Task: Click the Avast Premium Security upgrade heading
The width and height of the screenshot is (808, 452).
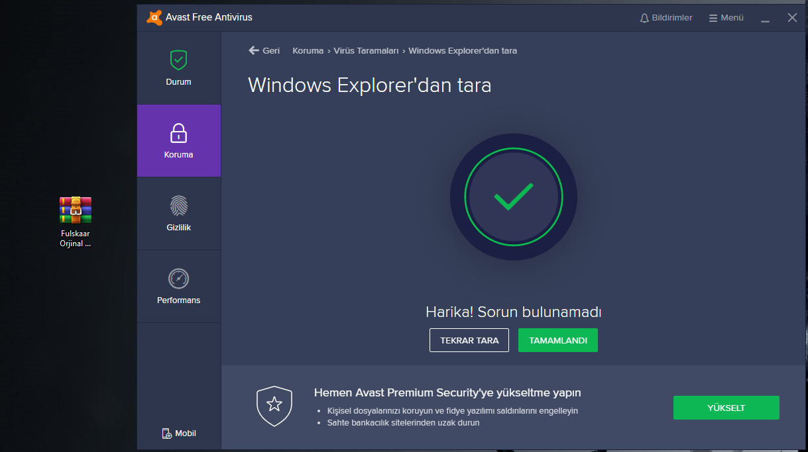Action: click(447, 393)
